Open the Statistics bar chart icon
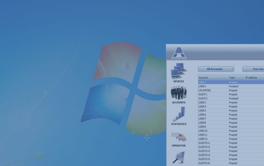The width and height of the screenshot is (264, 166). [x=179, y=114]
